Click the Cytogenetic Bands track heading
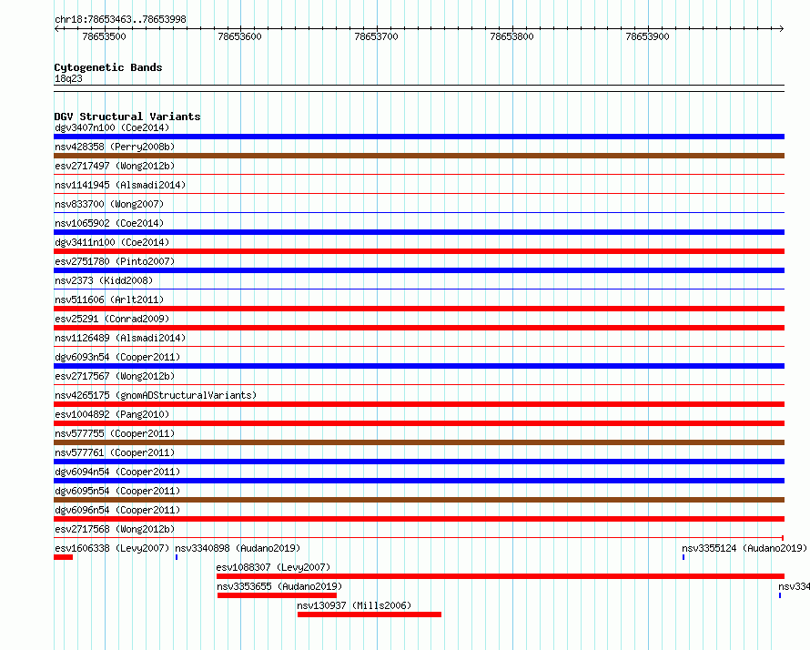 tap(108, 67)
